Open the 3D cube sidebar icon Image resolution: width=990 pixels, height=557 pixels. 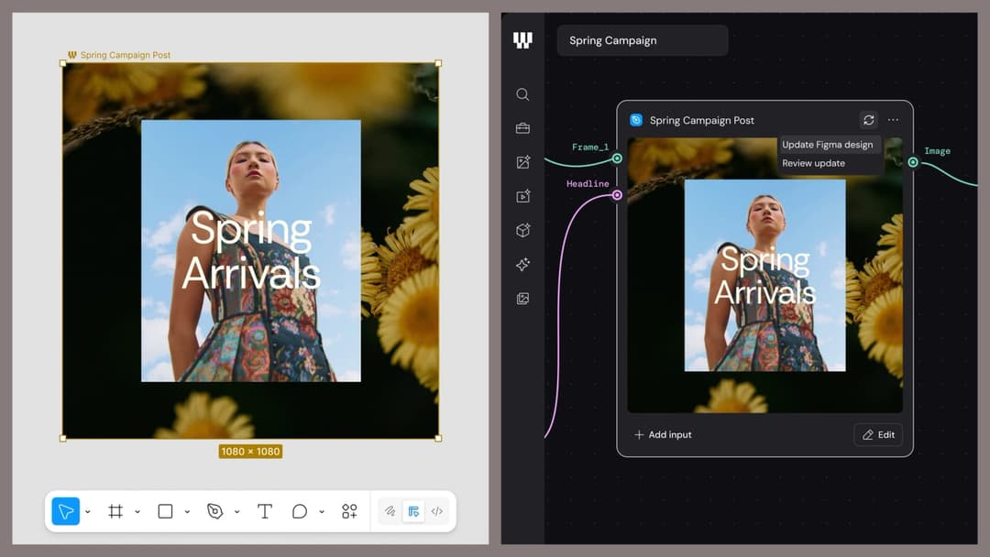pyautogui.click(x=522, y=230)
